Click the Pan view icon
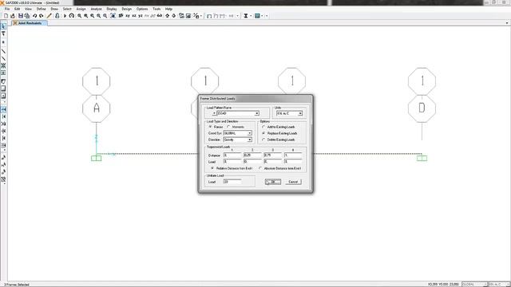The height and width of the screenshot is (287, 511). click(113, 16)
